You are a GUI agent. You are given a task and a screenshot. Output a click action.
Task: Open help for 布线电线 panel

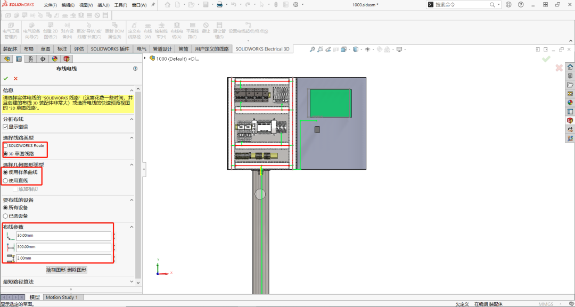[x=135, y=69]
